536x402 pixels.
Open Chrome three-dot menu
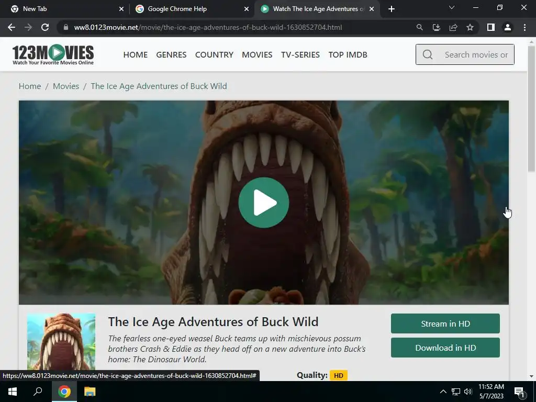[x=524, y=27]
